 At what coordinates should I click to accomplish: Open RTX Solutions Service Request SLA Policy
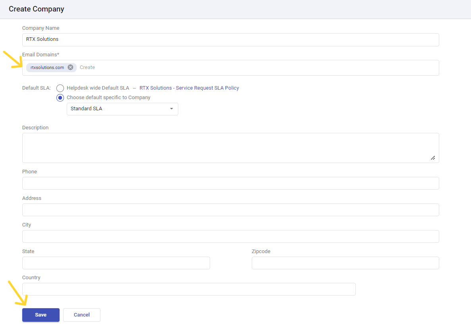tap(189, 88)
